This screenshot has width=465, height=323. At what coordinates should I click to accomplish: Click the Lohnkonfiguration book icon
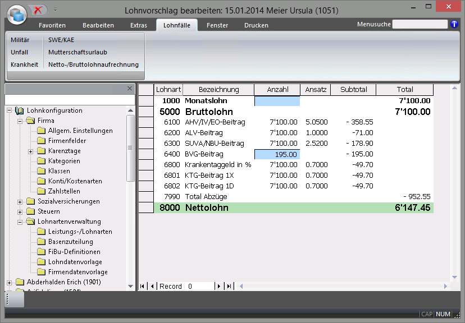(x=20, y=110)
